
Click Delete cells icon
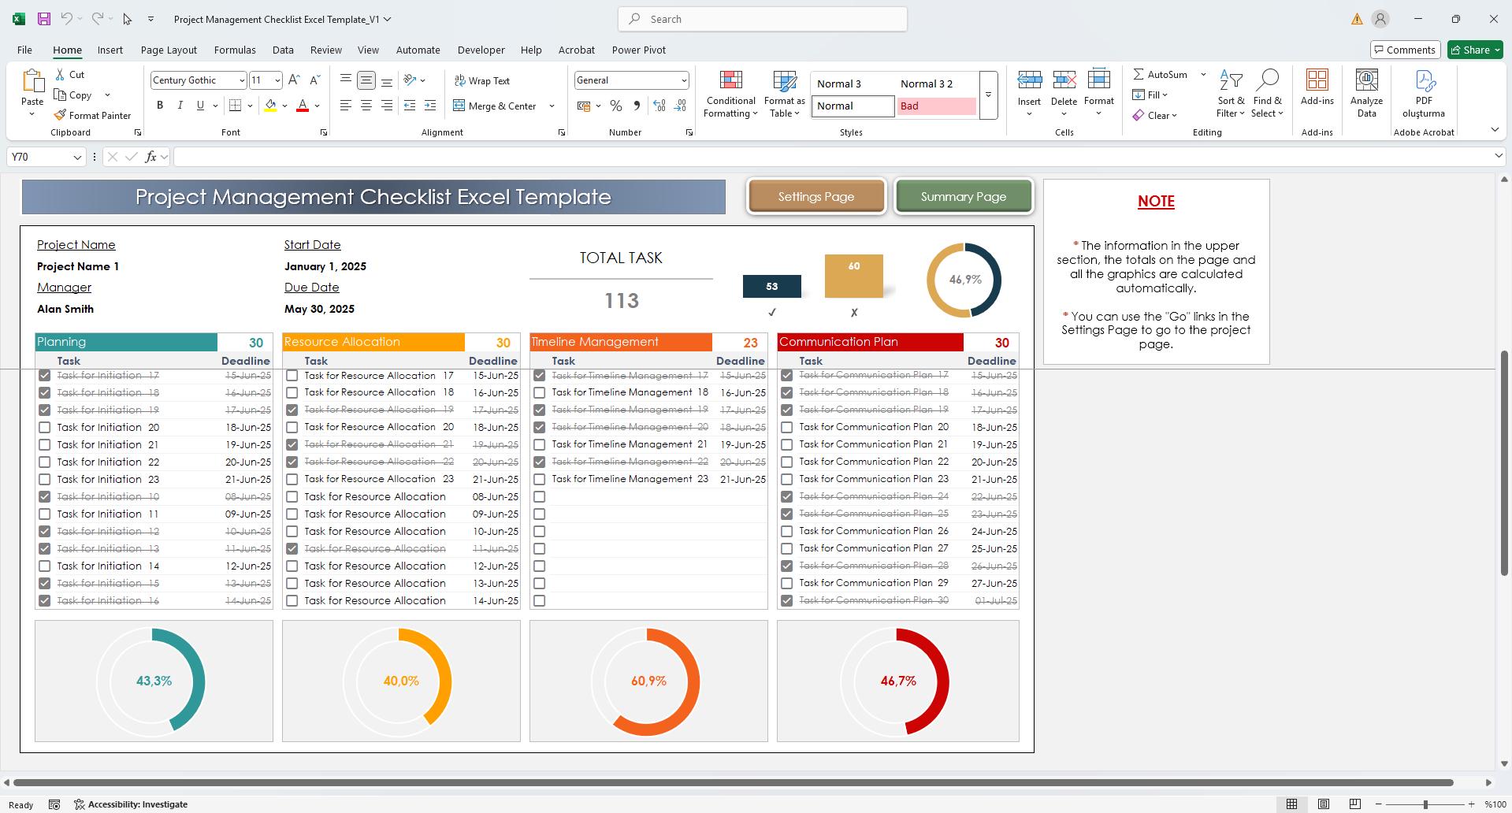[1064, 80]
